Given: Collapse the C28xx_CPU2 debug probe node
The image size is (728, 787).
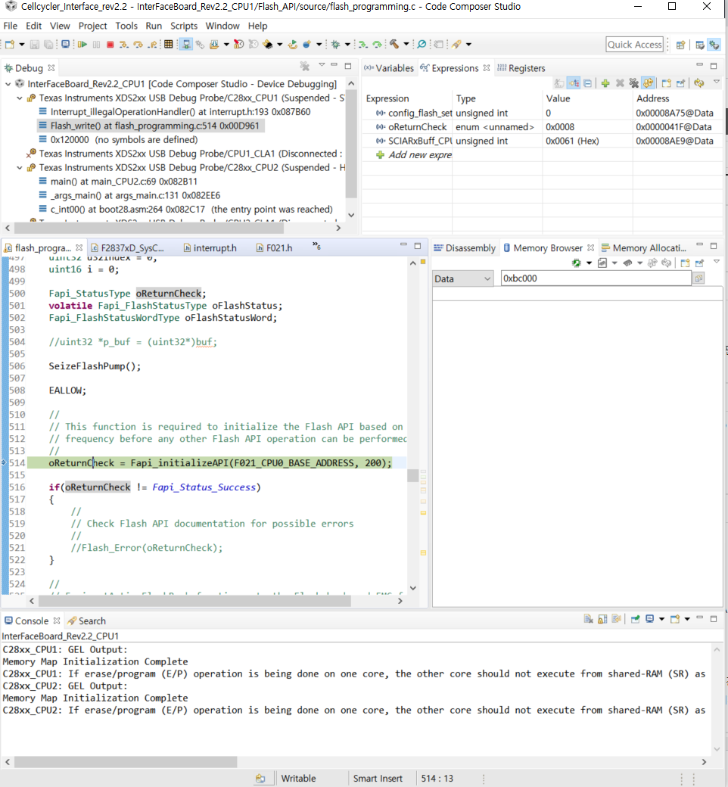Looking at the screenshot, I should pyautogui.click(x=20, y=167).
